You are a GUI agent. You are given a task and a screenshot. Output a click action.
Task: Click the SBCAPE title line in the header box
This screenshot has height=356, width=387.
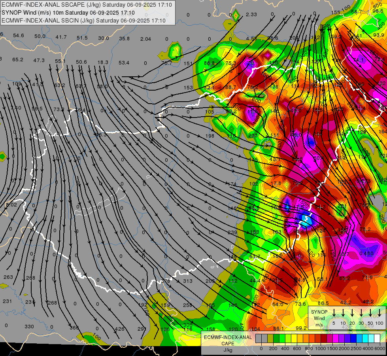pos(87,5)
